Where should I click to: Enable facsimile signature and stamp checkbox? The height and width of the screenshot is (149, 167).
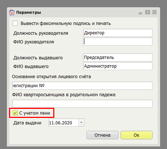click(15, 23)
